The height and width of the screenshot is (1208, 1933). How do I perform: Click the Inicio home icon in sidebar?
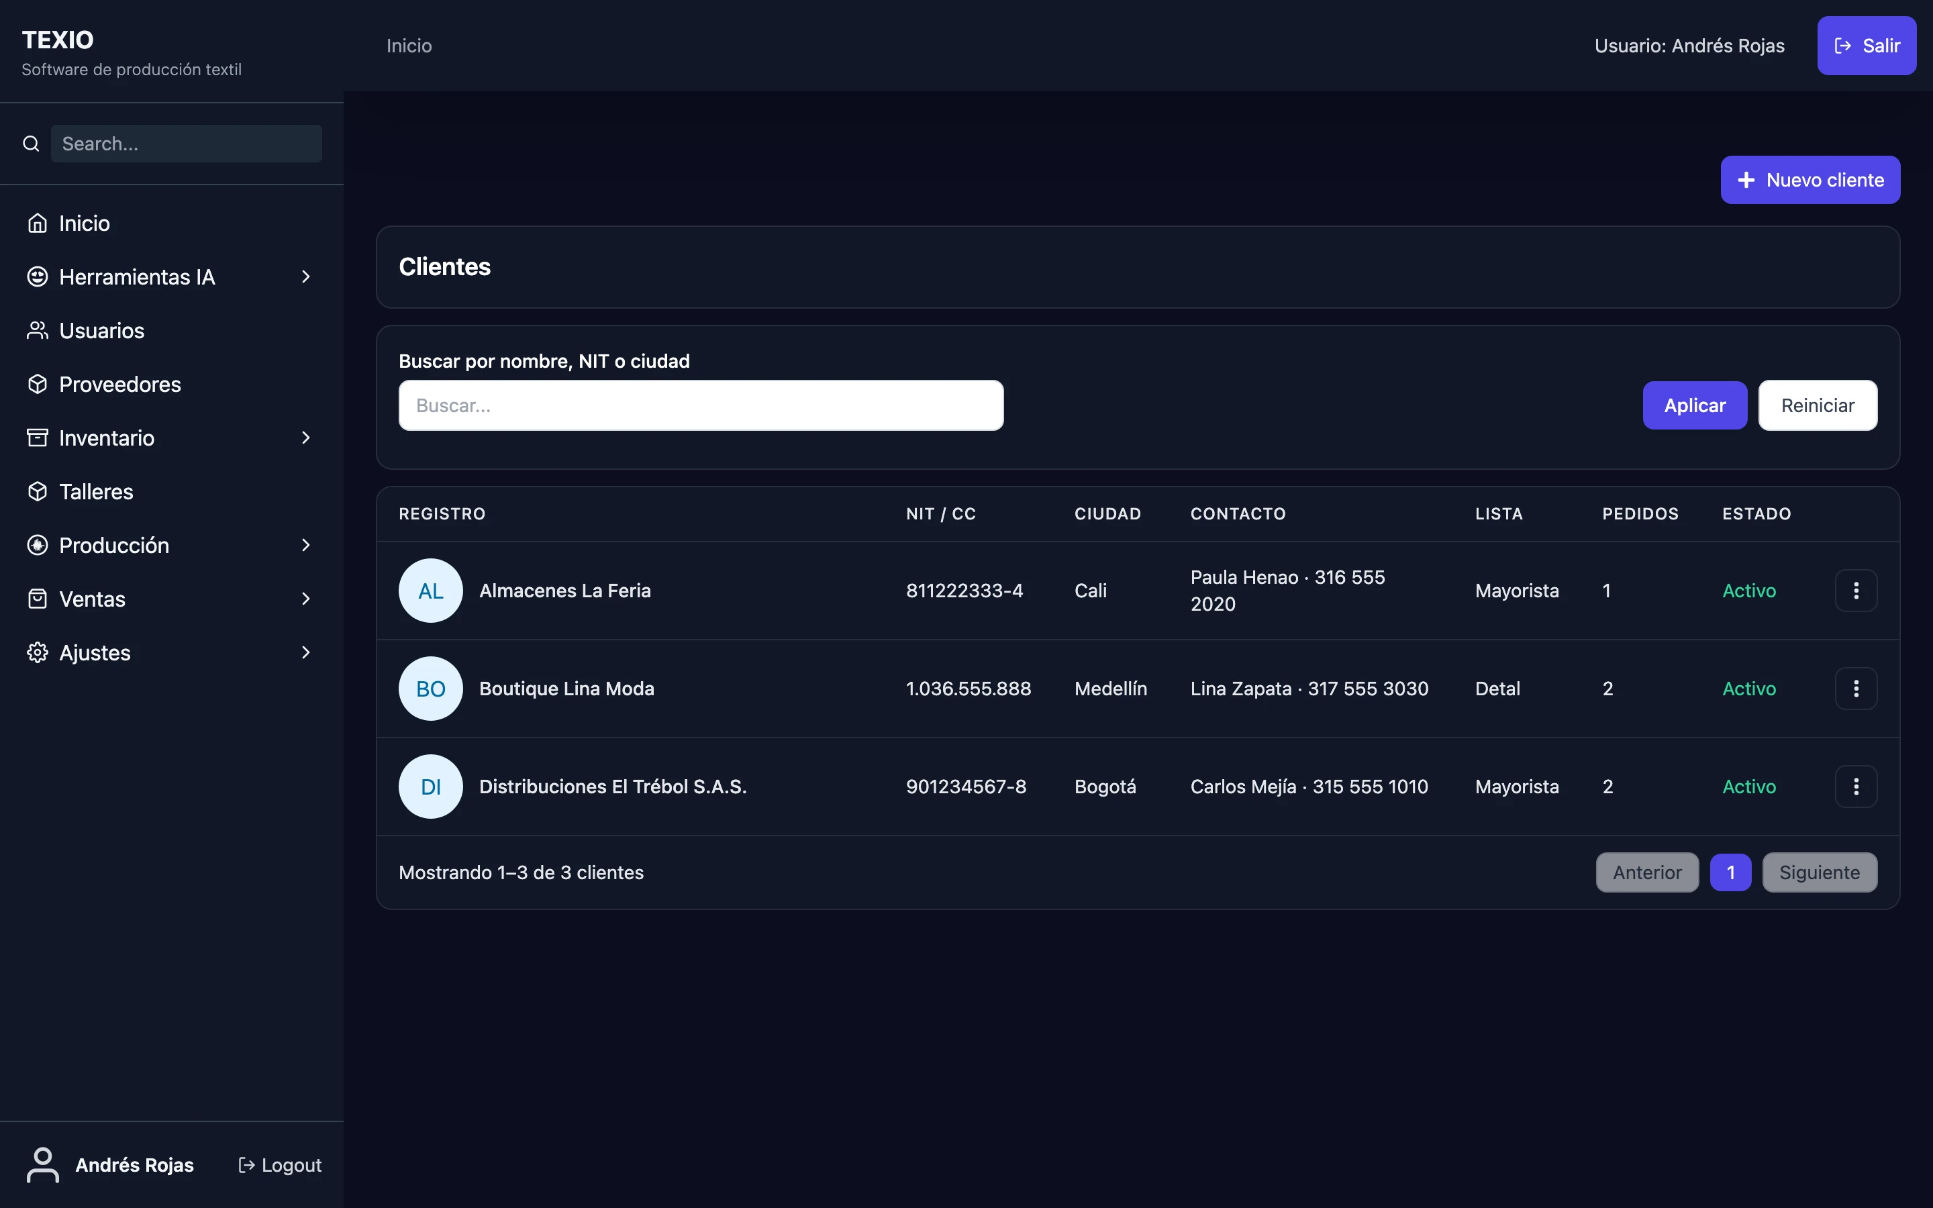tap(38, 223)
